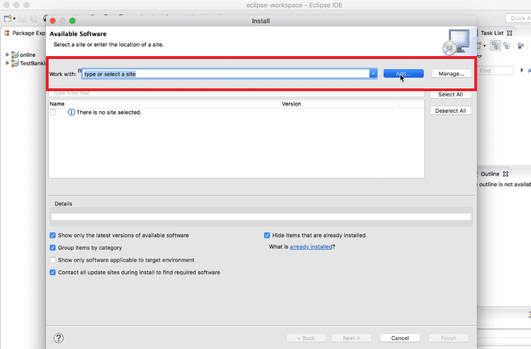
Task: Click the Details text area
Action: 261,217
